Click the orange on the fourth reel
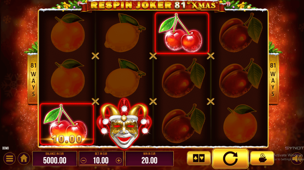Image resolution: width=304 pixels, height=170 pixels. pyautogui.click(x=240, y=124)
